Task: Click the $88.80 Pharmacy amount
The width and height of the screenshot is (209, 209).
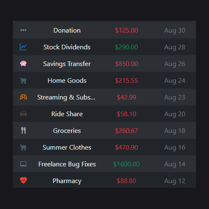Action: click(126, 181)
